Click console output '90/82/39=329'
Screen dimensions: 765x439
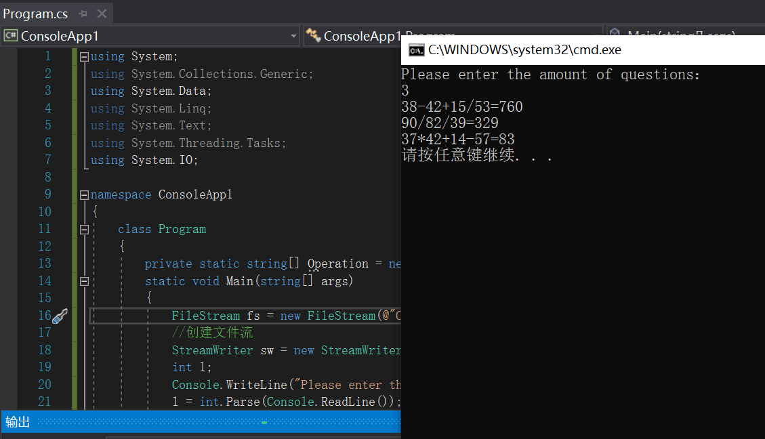click(x=450, y=123)
